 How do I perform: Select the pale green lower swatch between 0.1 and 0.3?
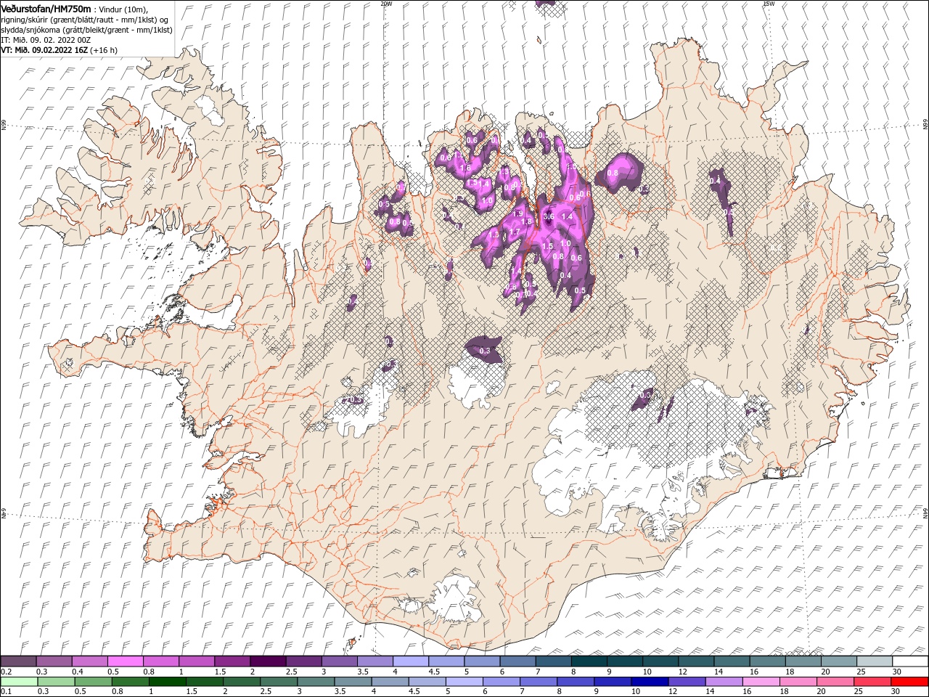point(20,681)
